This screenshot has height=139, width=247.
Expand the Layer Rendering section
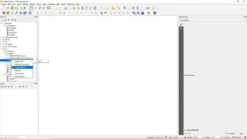coord(185,130)
